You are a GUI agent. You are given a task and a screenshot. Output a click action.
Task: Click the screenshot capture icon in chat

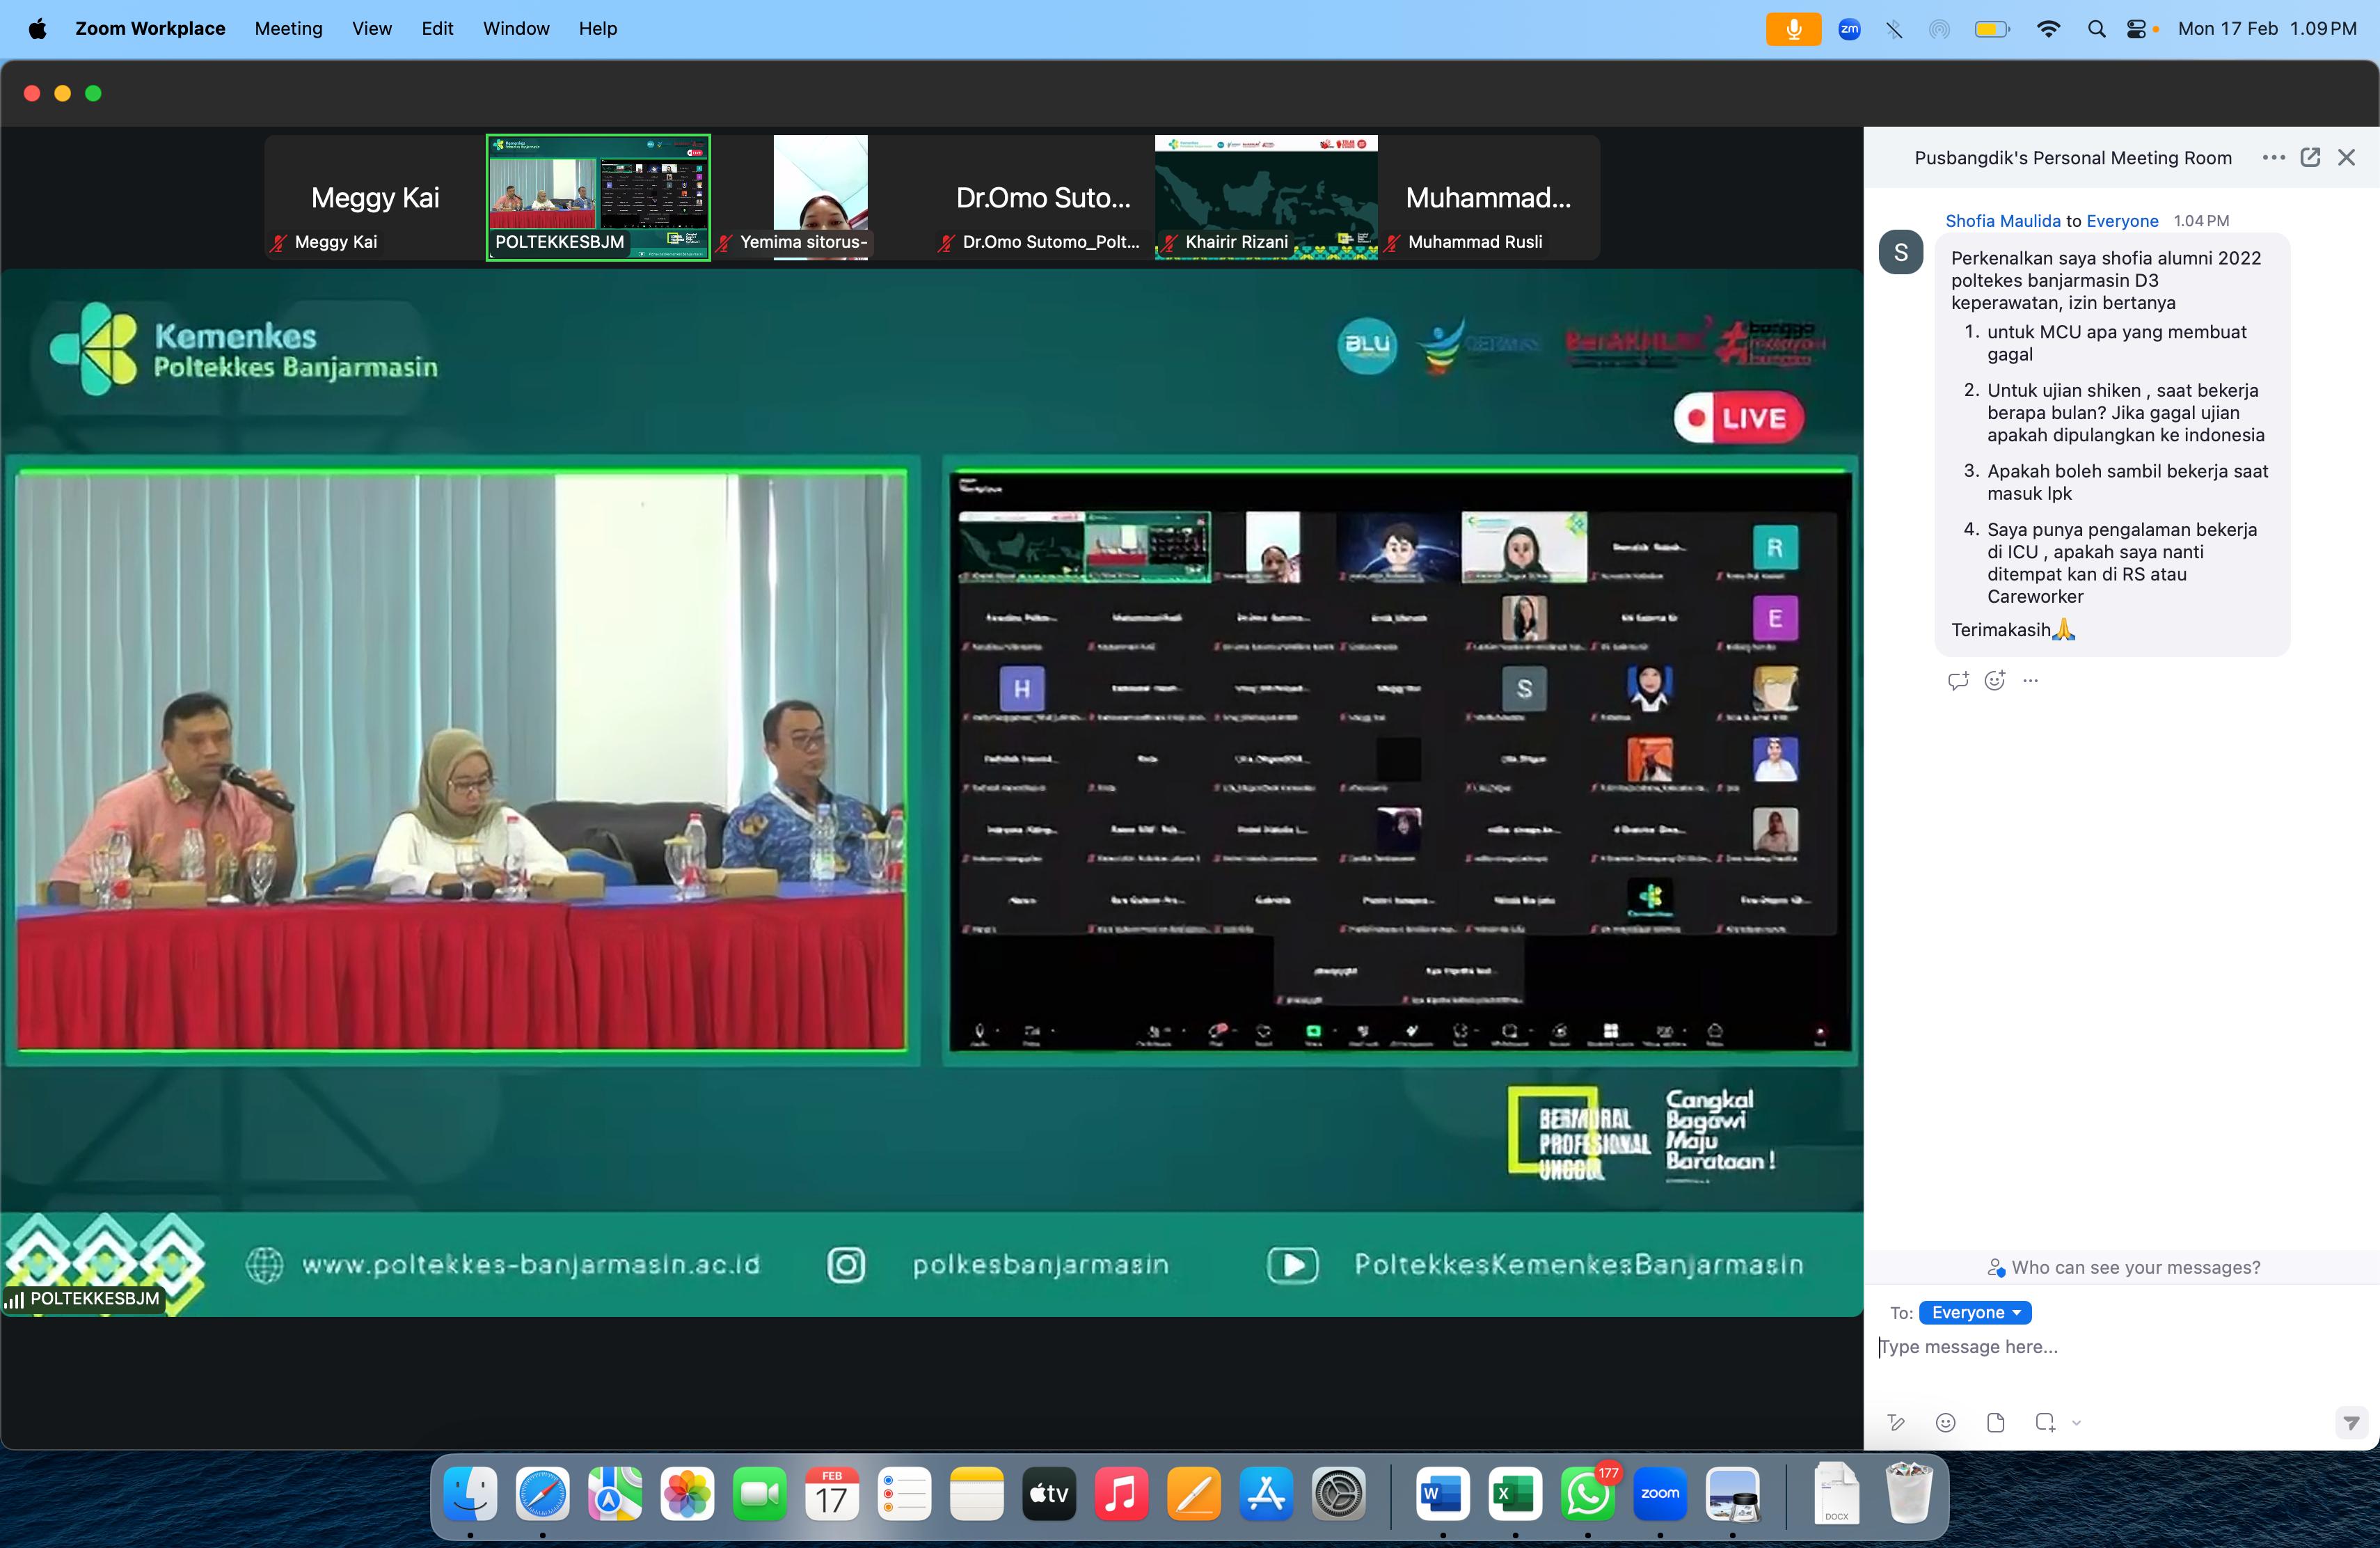point(2045,1422)
